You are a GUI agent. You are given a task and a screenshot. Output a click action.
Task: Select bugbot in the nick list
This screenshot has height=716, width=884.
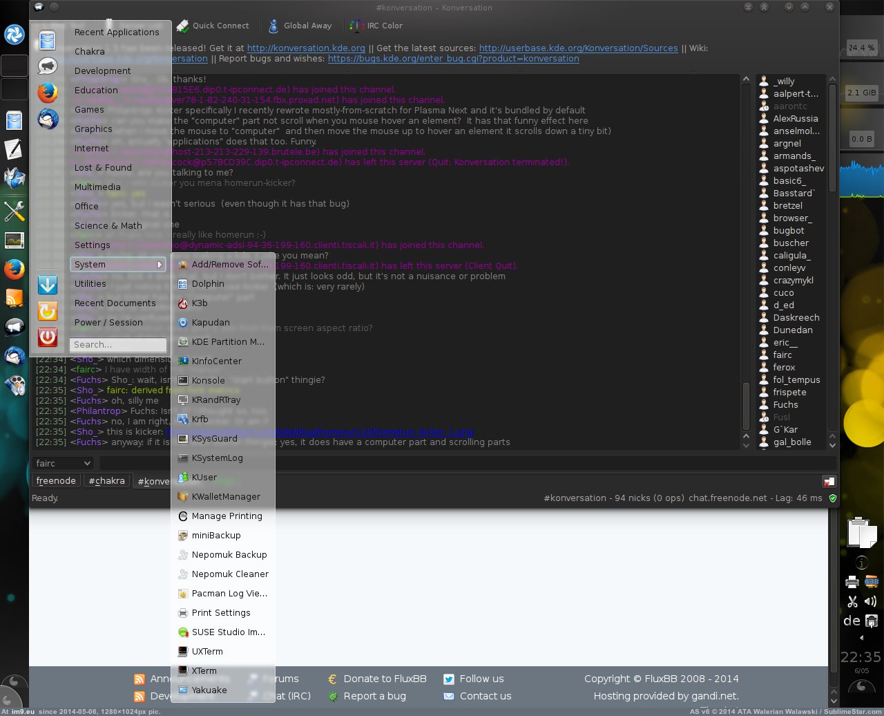tap(789, 231)
